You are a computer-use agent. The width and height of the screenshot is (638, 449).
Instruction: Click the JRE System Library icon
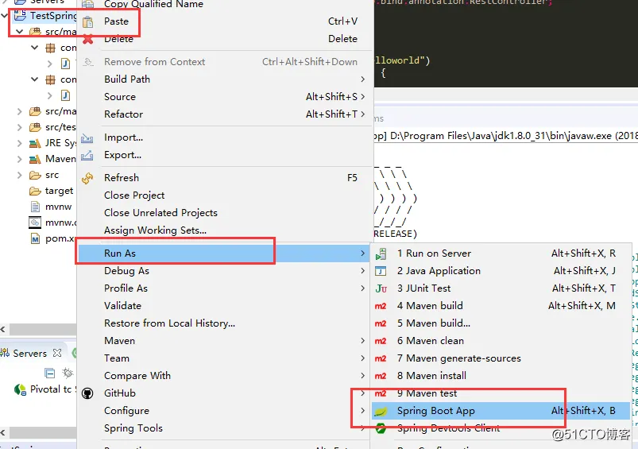(36, 143)
